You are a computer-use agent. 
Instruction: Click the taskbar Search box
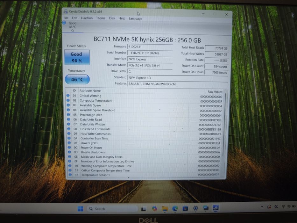112,209
